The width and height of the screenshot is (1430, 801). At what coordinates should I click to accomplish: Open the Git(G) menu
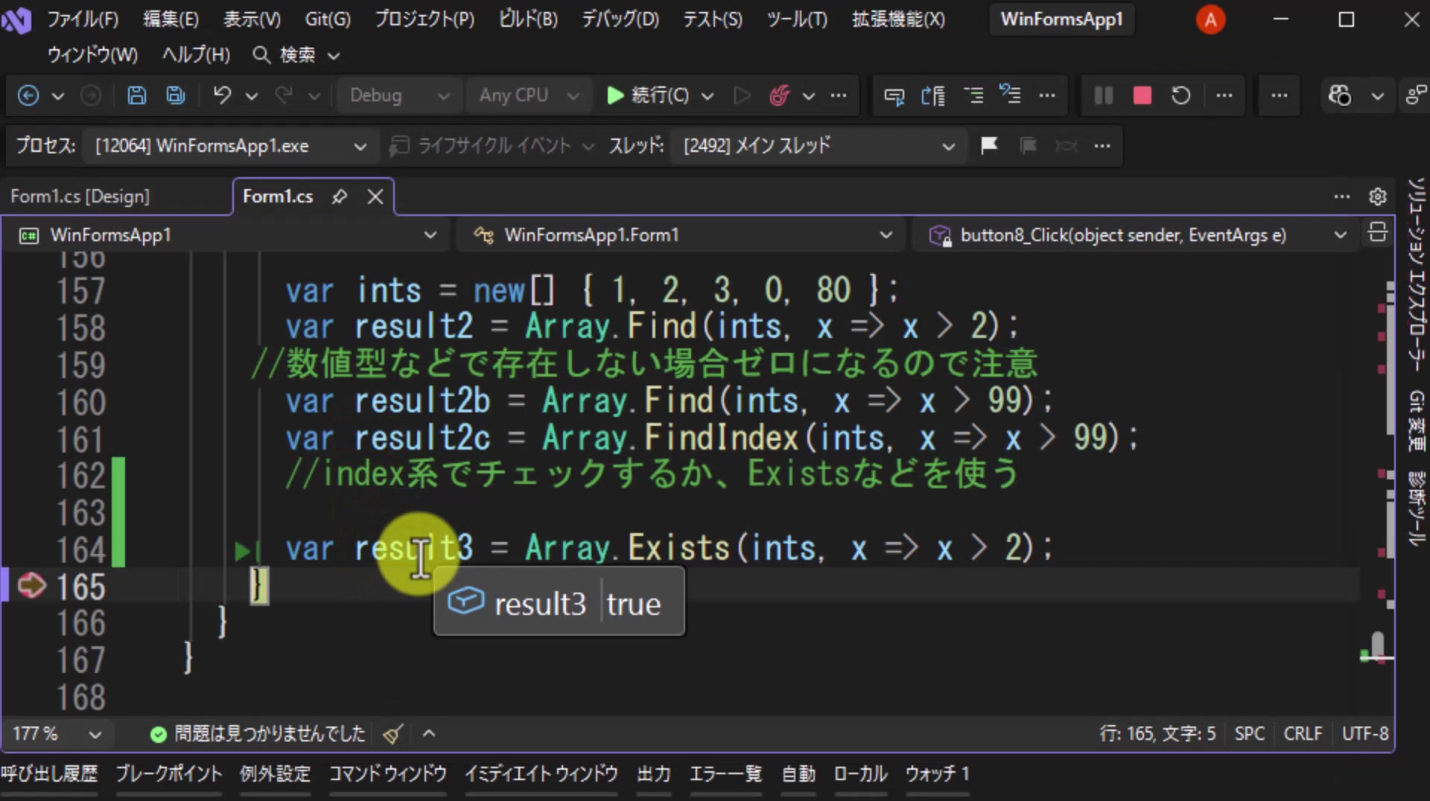(x=328, y=19)
